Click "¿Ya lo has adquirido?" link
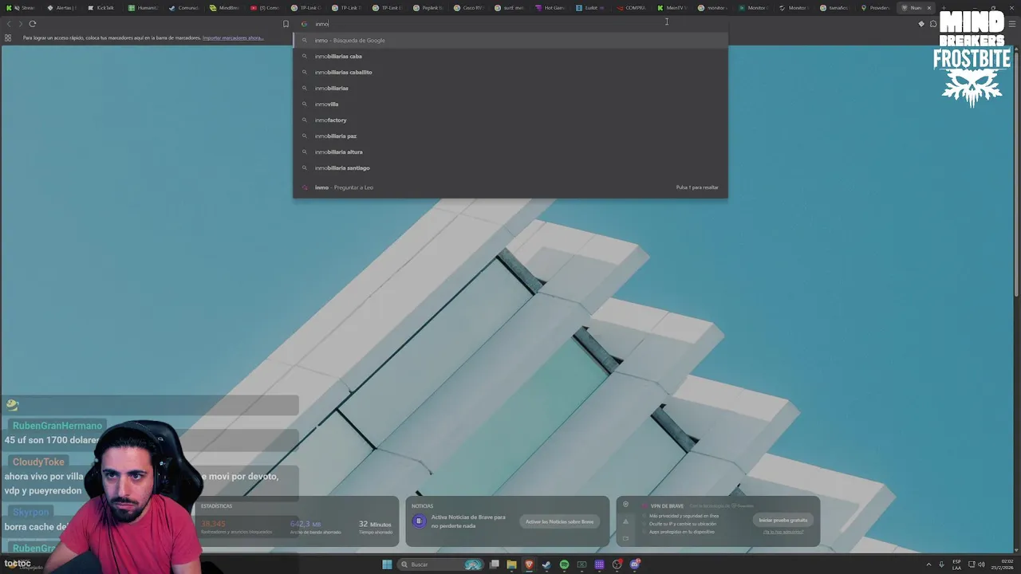 tap(783, 532)
